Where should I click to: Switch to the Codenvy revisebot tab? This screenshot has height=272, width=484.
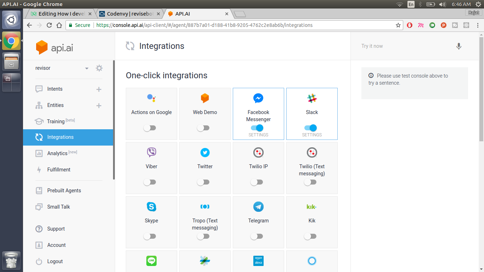pos(130,14)
